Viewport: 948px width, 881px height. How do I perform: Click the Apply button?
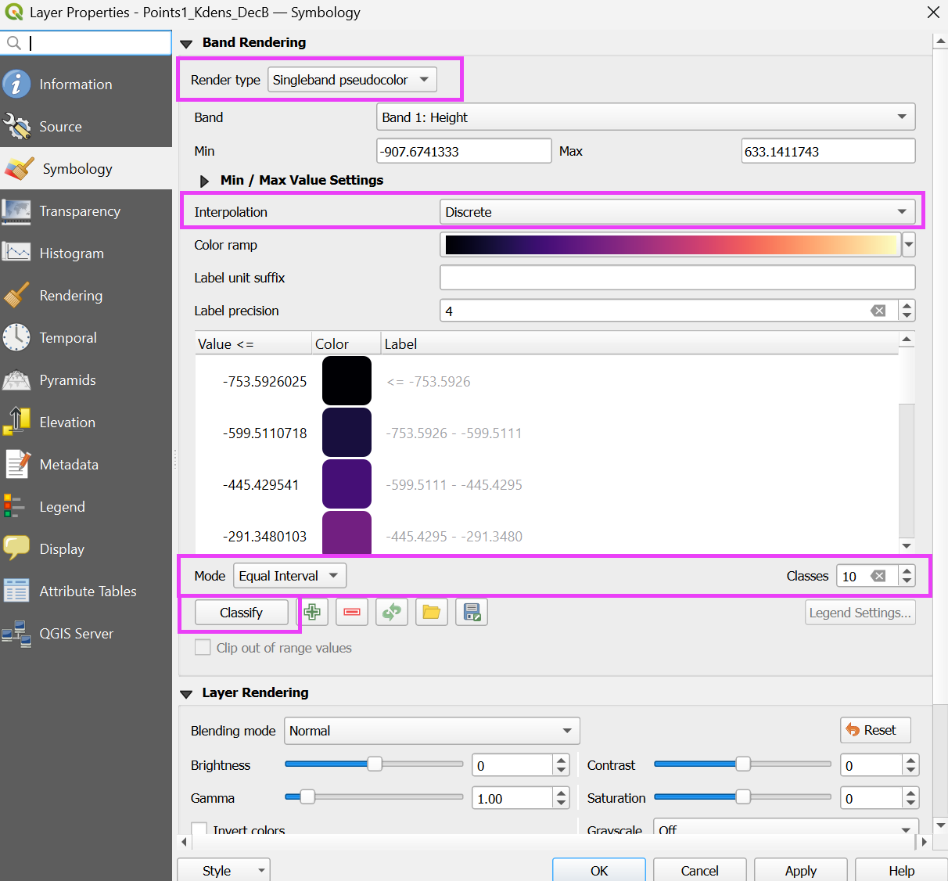tap(800, 870)
